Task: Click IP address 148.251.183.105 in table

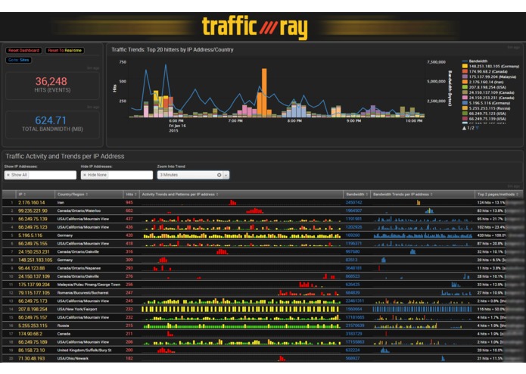Action: [x=36, y=260]
